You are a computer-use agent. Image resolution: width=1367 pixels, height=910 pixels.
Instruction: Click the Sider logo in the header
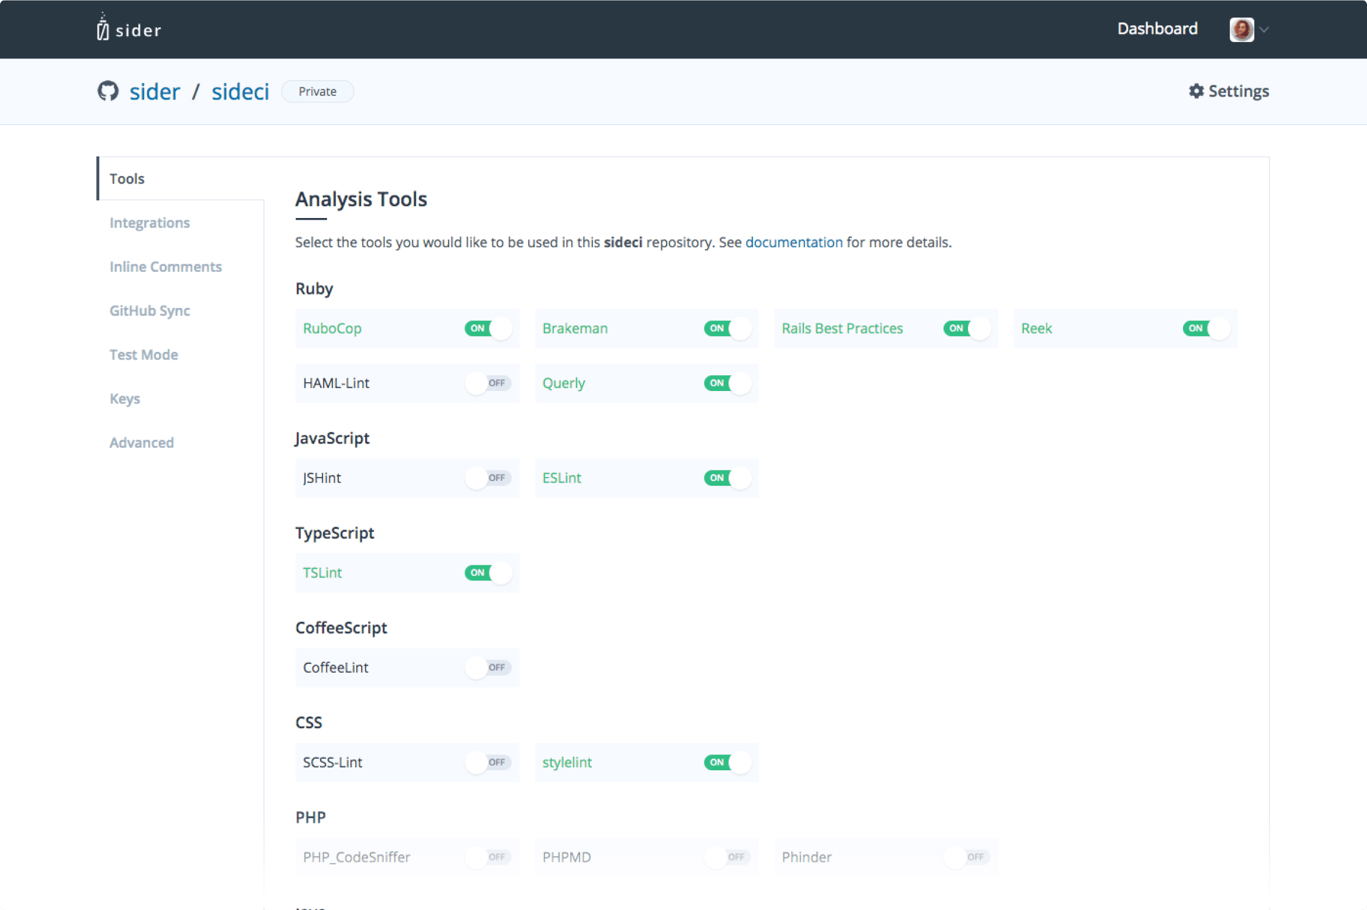[x=129, y=27]
